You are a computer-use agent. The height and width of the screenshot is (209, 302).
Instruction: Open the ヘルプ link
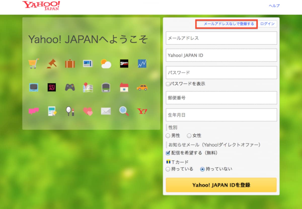pos(274,6)
